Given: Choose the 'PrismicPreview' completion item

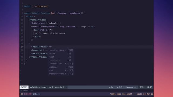Looking at the screenshot, I should point(61,74).
